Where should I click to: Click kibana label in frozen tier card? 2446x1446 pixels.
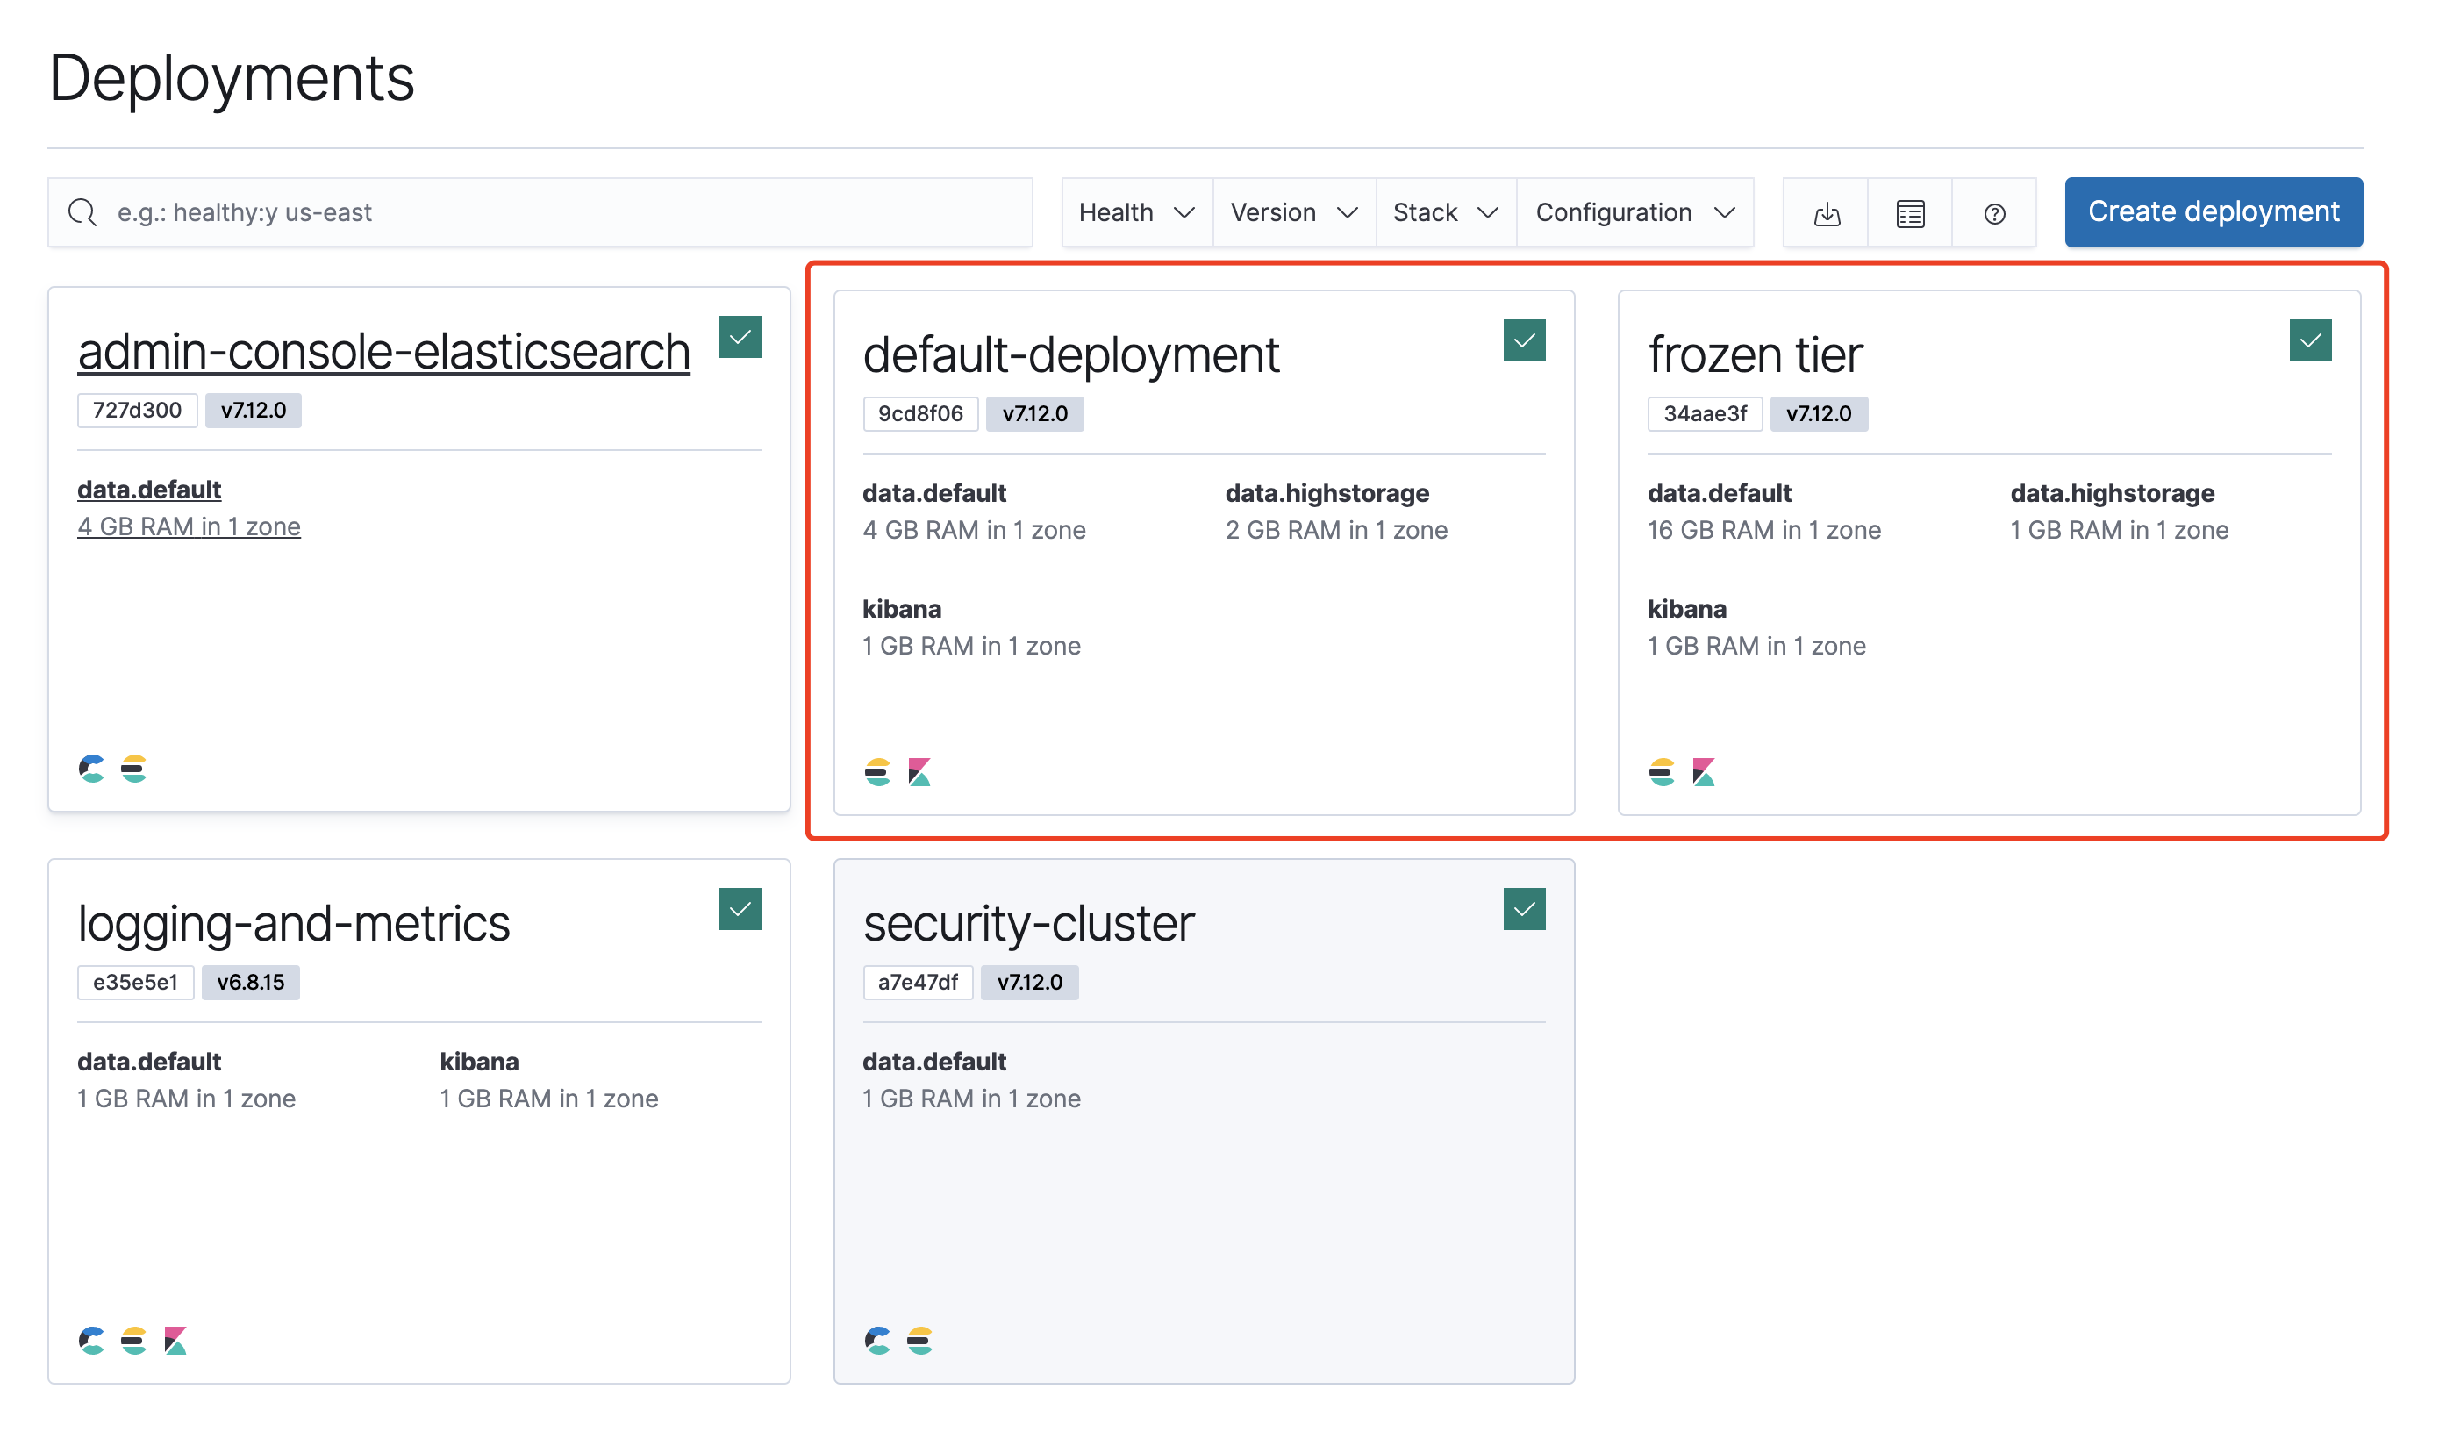click(x=1687, y=609)
